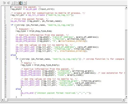Click on &lifetime_req argument

click(x=76, y=39)
